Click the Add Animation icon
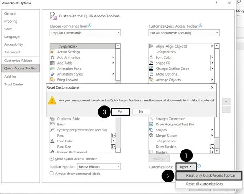This screenshot has width=244, height=194. coord(52,57)
